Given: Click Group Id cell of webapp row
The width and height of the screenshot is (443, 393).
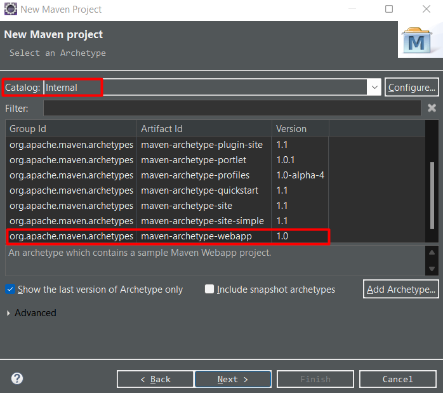Looking at the screenshot, I should [71, 236].
